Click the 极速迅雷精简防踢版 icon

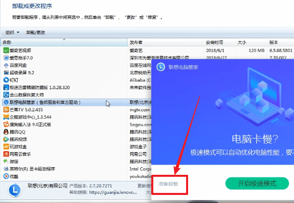[x=6, y=87]
